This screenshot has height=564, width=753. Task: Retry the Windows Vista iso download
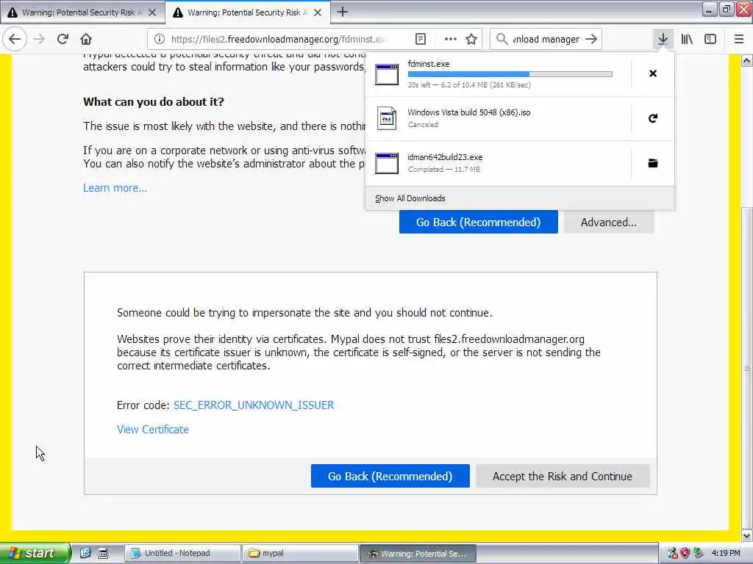coord(653,118)
